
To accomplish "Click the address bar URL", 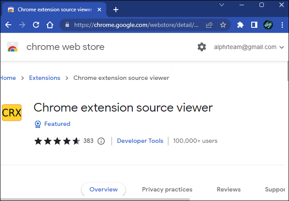I will (x=136, y=25).
